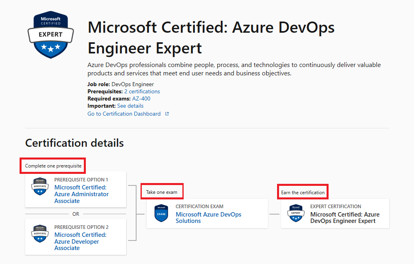Click the Associate badge for Prerequisite Option 1
The width and height of the screenshot is (414, 264).
point(40,186)
